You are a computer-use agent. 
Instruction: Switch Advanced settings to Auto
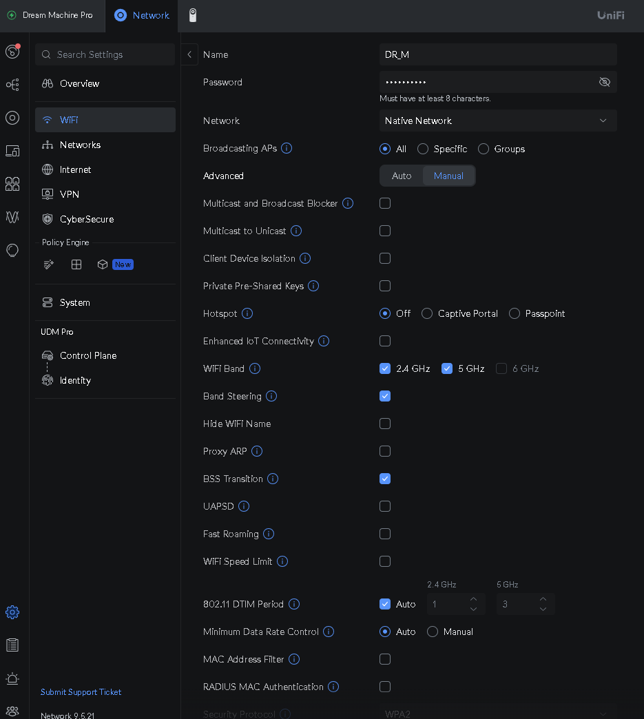pyautogui.click(x=402, y=176)
